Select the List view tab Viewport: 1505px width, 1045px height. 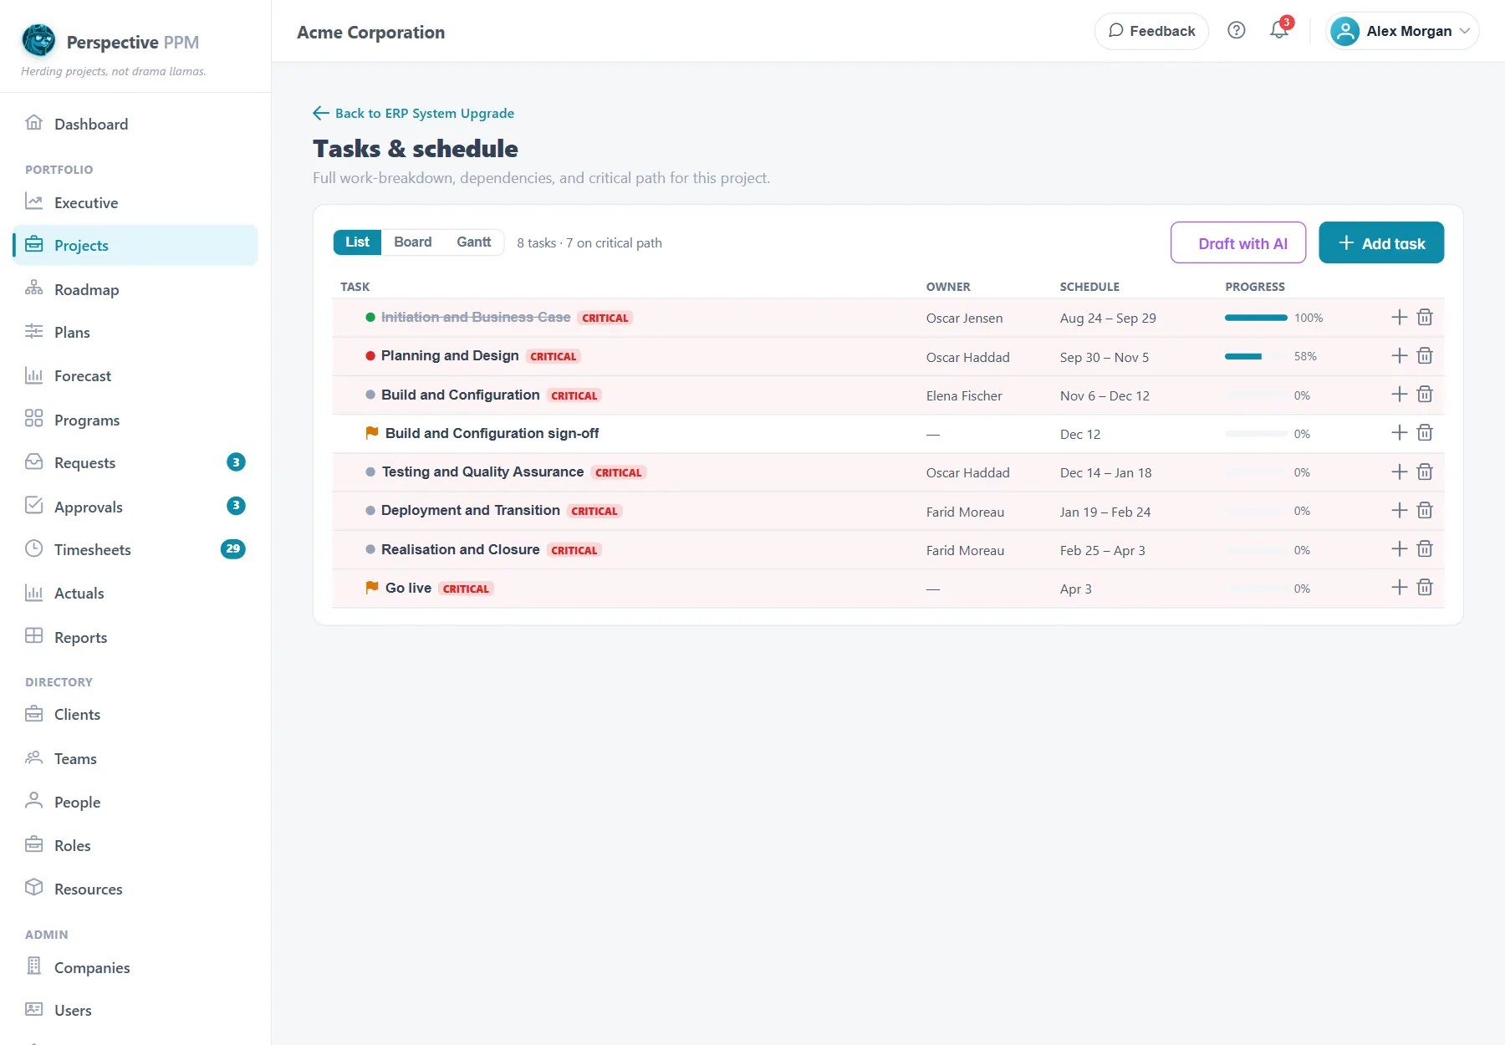357,242
